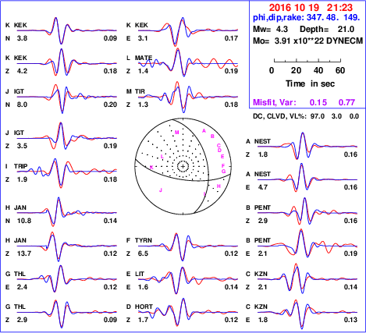Select the PENT E waveform
366x333 pixels.
point(307,246)
